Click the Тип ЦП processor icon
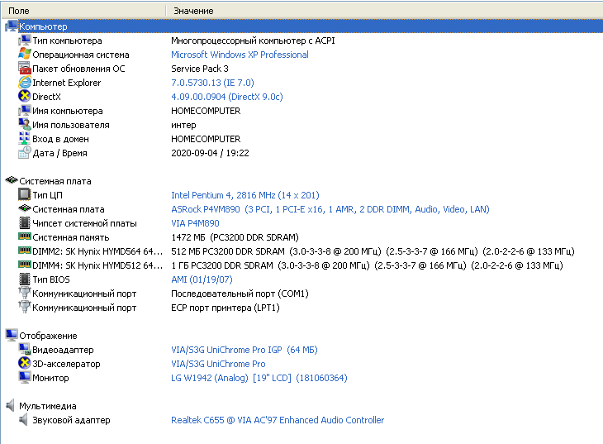603x444 pixels. [25, 195]
